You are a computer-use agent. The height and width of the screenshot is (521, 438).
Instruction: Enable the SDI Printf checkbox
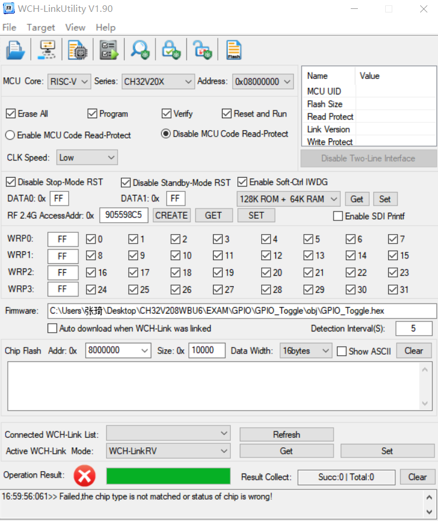338,216
